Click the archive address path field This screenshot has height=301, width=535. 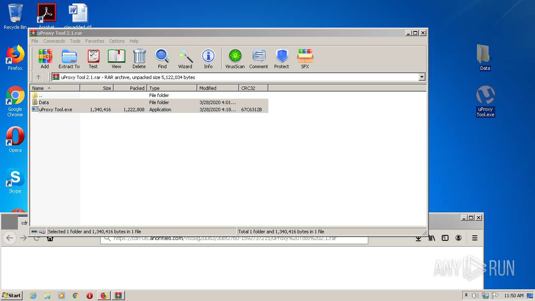tap(238, 77)
